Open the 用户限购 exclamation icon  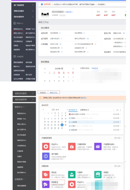(x=46, y=156)
